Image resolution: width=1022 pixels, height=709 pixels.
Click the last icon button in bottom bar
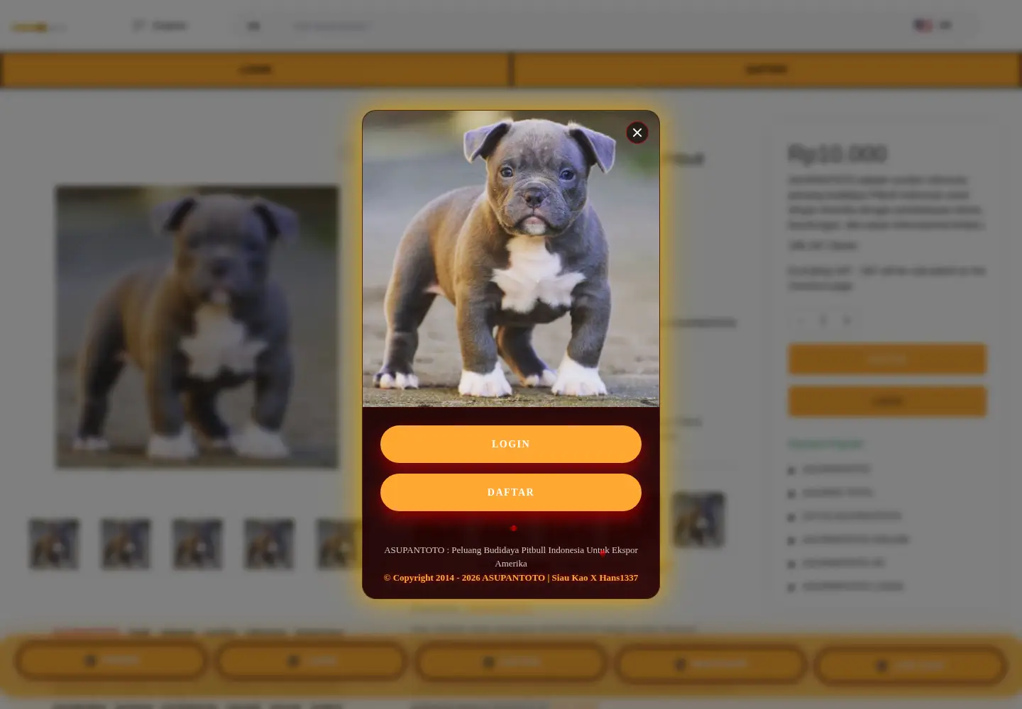tap(910, 666)
